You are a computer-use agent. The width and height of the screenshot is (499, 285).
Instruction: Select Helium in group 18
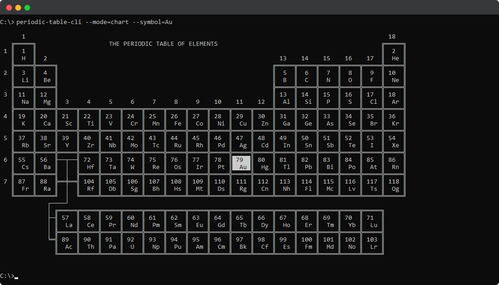pyautogui.click(x=394, y=54)
